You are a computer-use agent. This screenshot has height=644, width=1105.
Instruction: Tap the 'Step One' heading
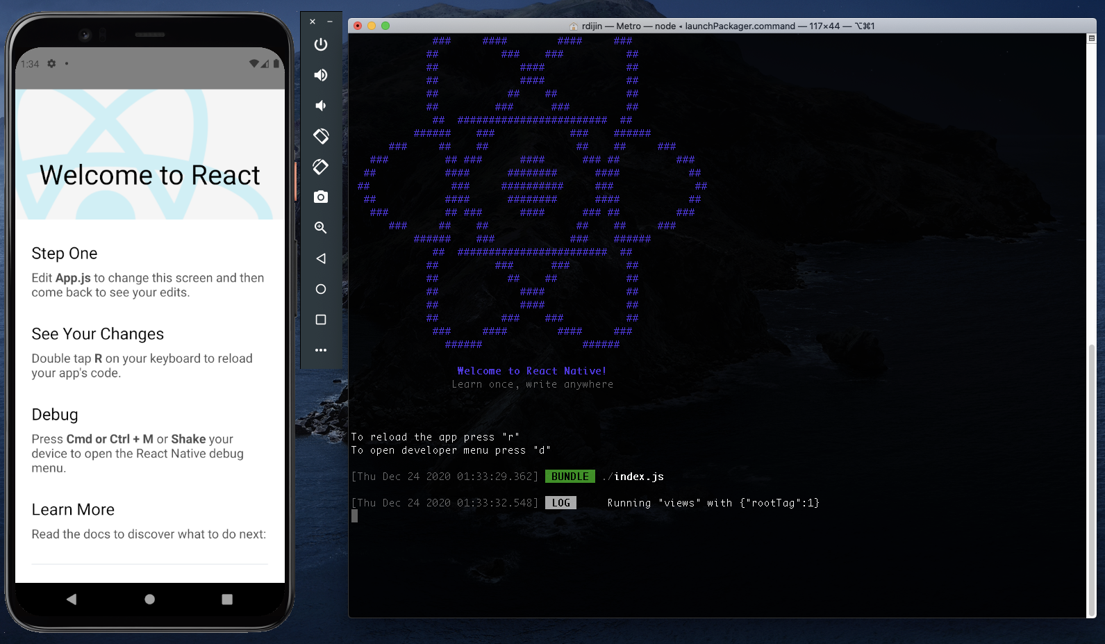click(65, 254)
